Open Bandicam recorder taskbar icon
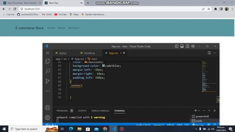 [122, 129]
